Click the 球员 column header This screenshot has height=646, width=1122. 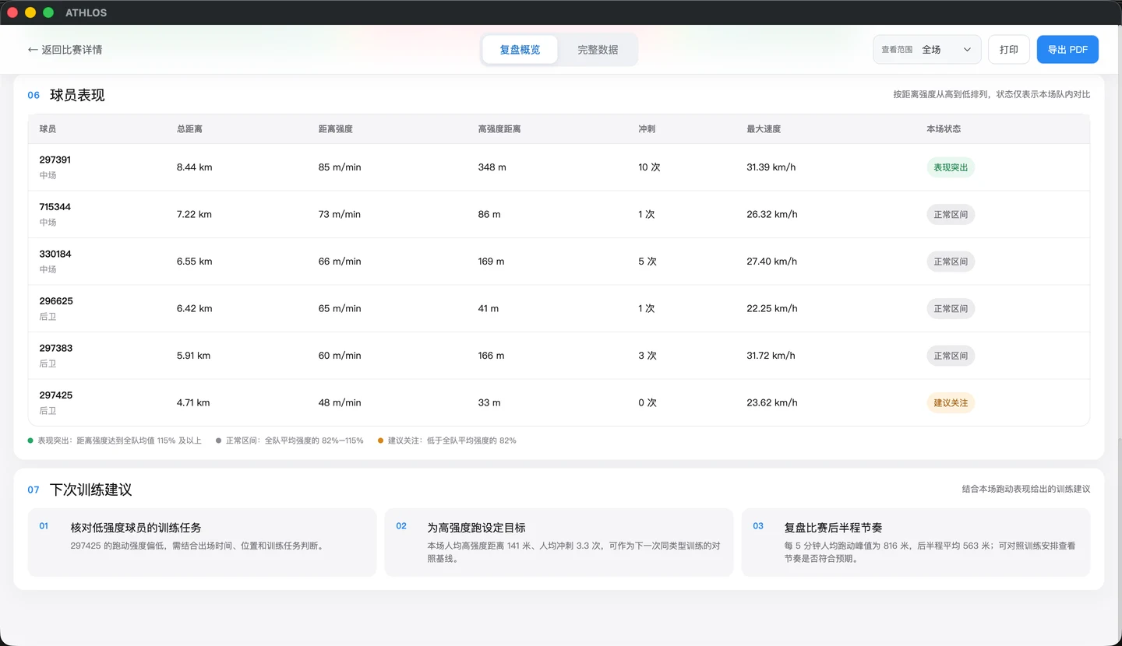(48, 129)
